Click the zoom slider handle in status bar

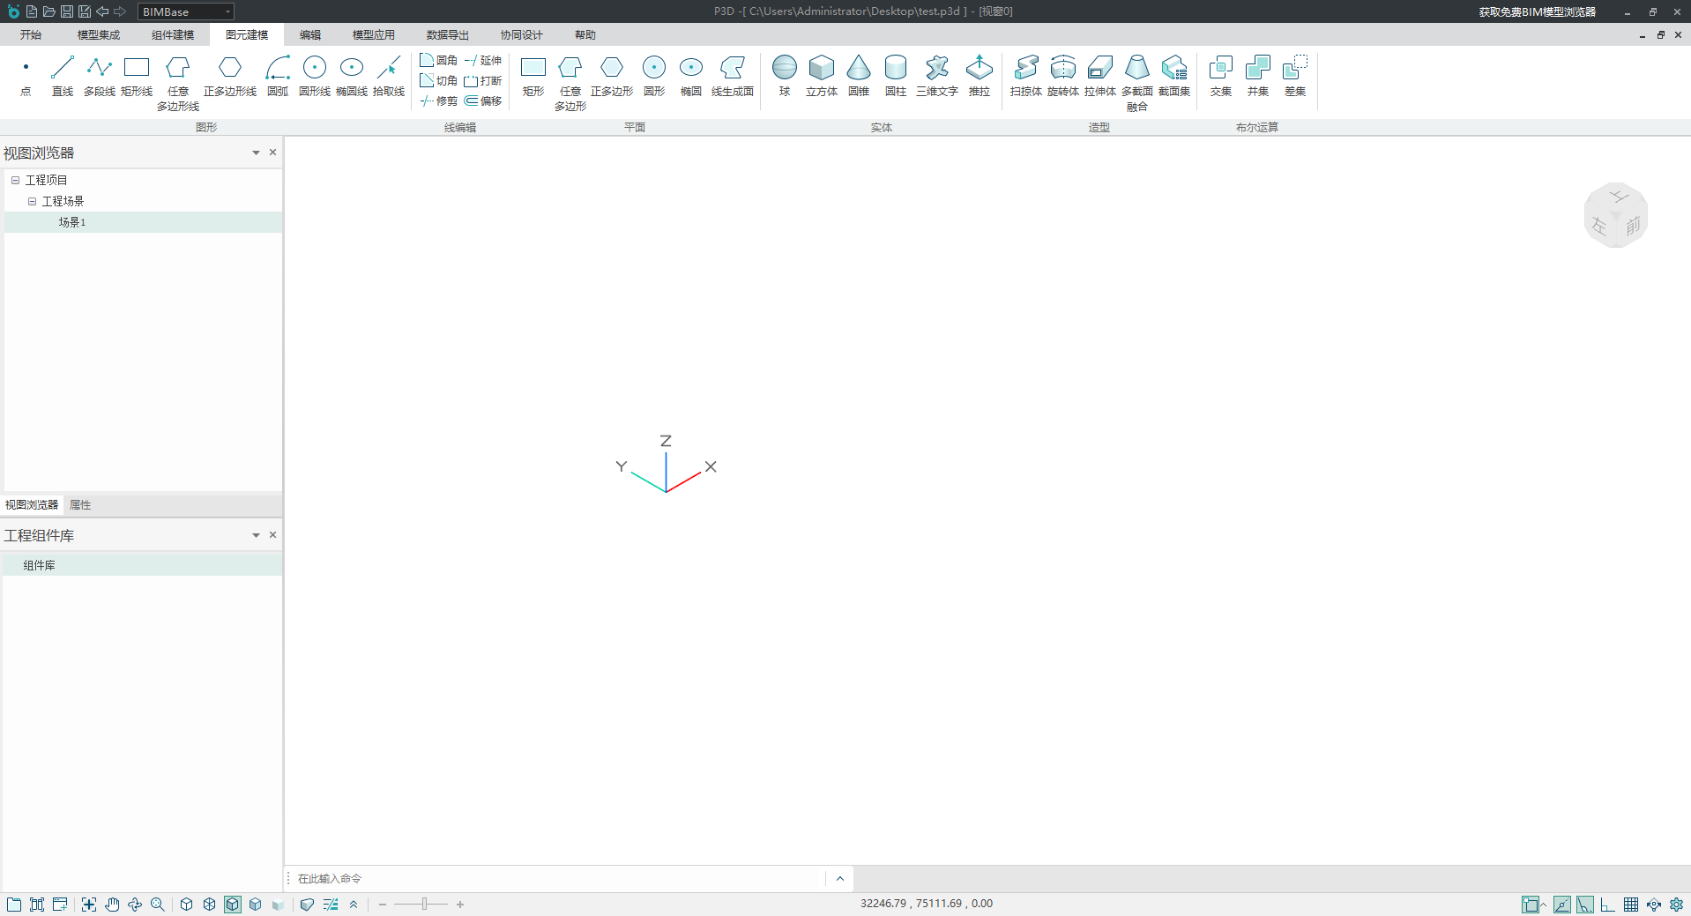coord(424,905)
